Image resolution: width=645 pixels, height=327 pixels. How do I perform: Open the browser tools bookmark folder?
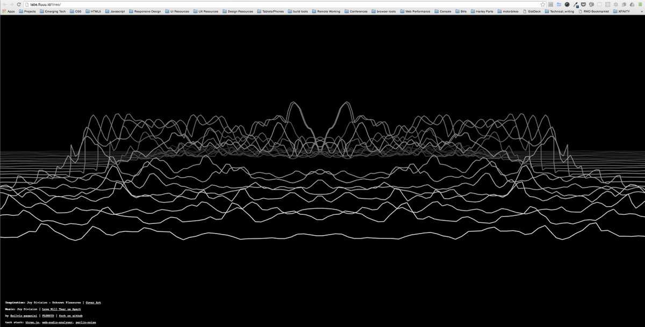(383, 11)
